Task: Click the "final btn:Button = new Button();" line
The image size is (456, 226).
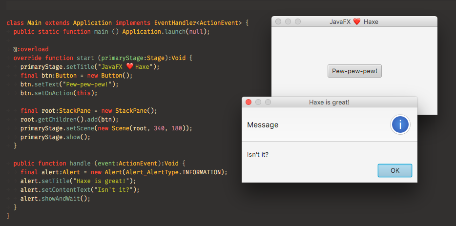Action: 77,76
